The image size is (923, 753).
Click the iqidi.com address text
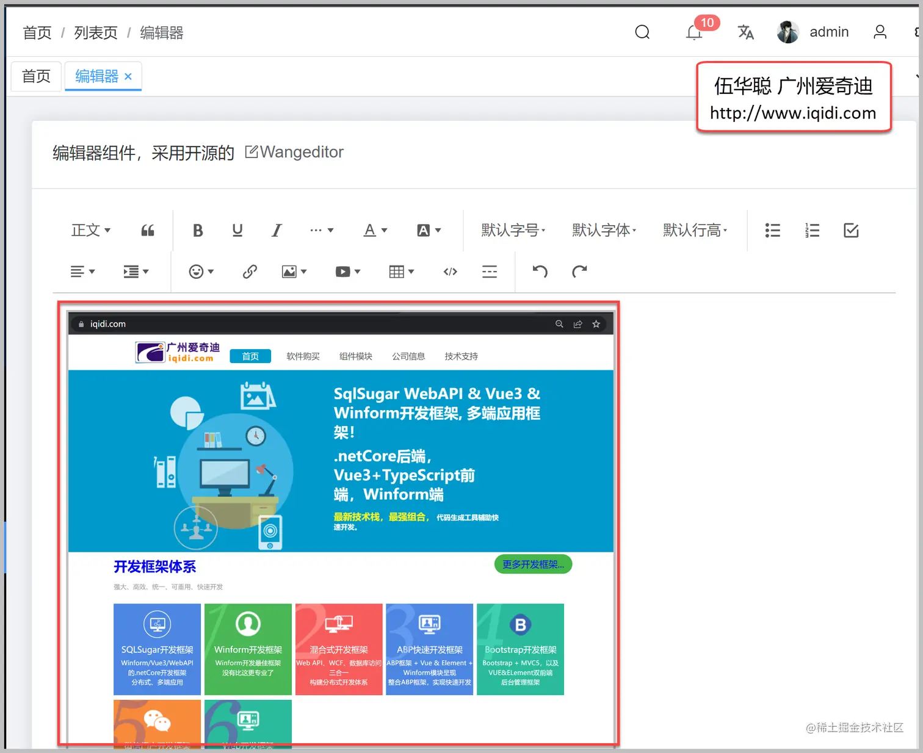click(x=108, y=324)
